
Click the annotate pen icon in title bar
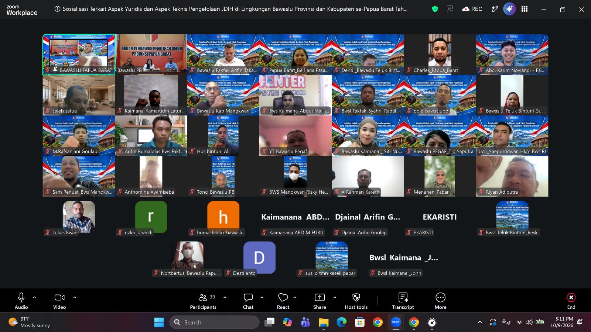495,9
